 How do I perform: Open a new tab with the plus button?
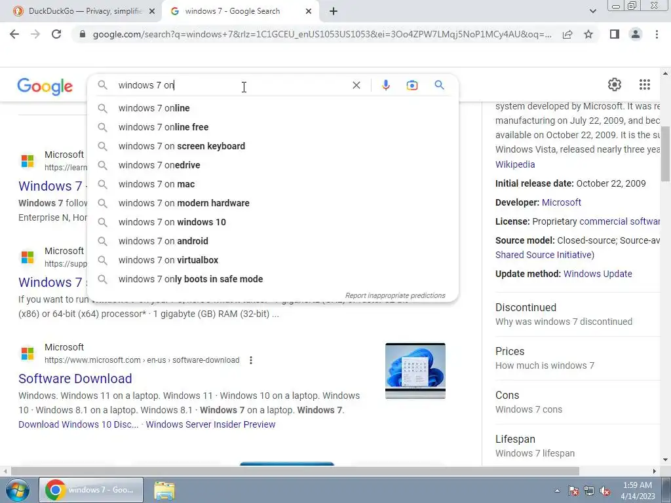334,12
